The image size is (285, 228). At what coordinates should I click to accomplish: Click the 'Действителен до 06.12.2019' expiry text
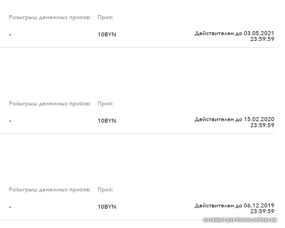(x=234, y=205)
